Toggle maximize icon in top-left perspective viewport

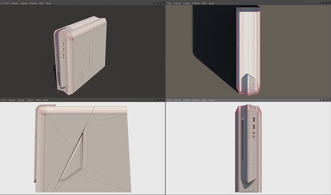coord(164,3)
